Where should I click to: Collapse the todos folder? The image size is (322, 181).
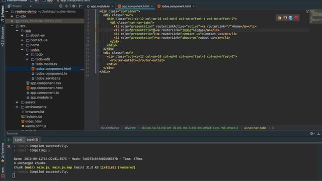[22, 50]
